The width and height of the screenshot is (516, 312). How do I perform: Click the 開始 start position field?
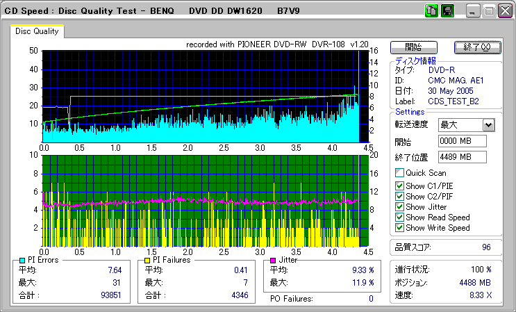pyautogui.click(x=462, y=141)
